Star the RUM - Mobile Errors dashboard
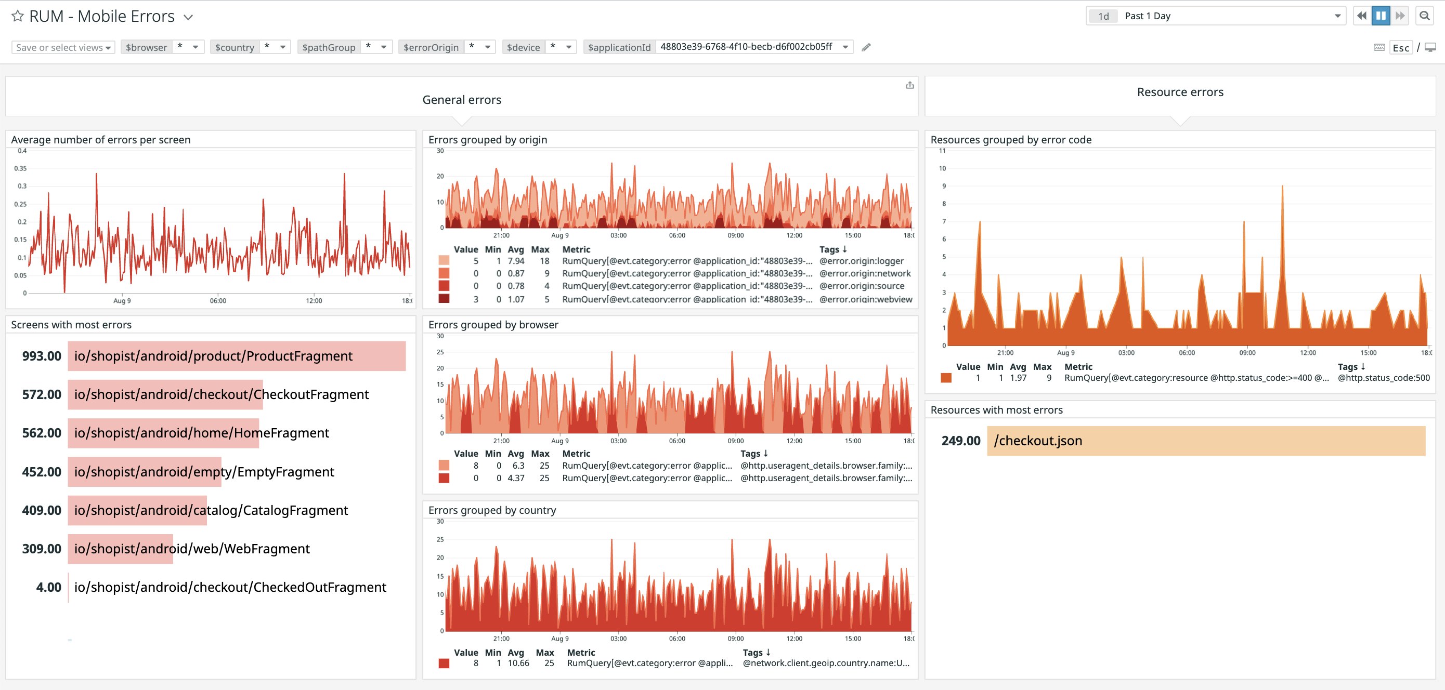The image size is (1445, 690). 17,16
